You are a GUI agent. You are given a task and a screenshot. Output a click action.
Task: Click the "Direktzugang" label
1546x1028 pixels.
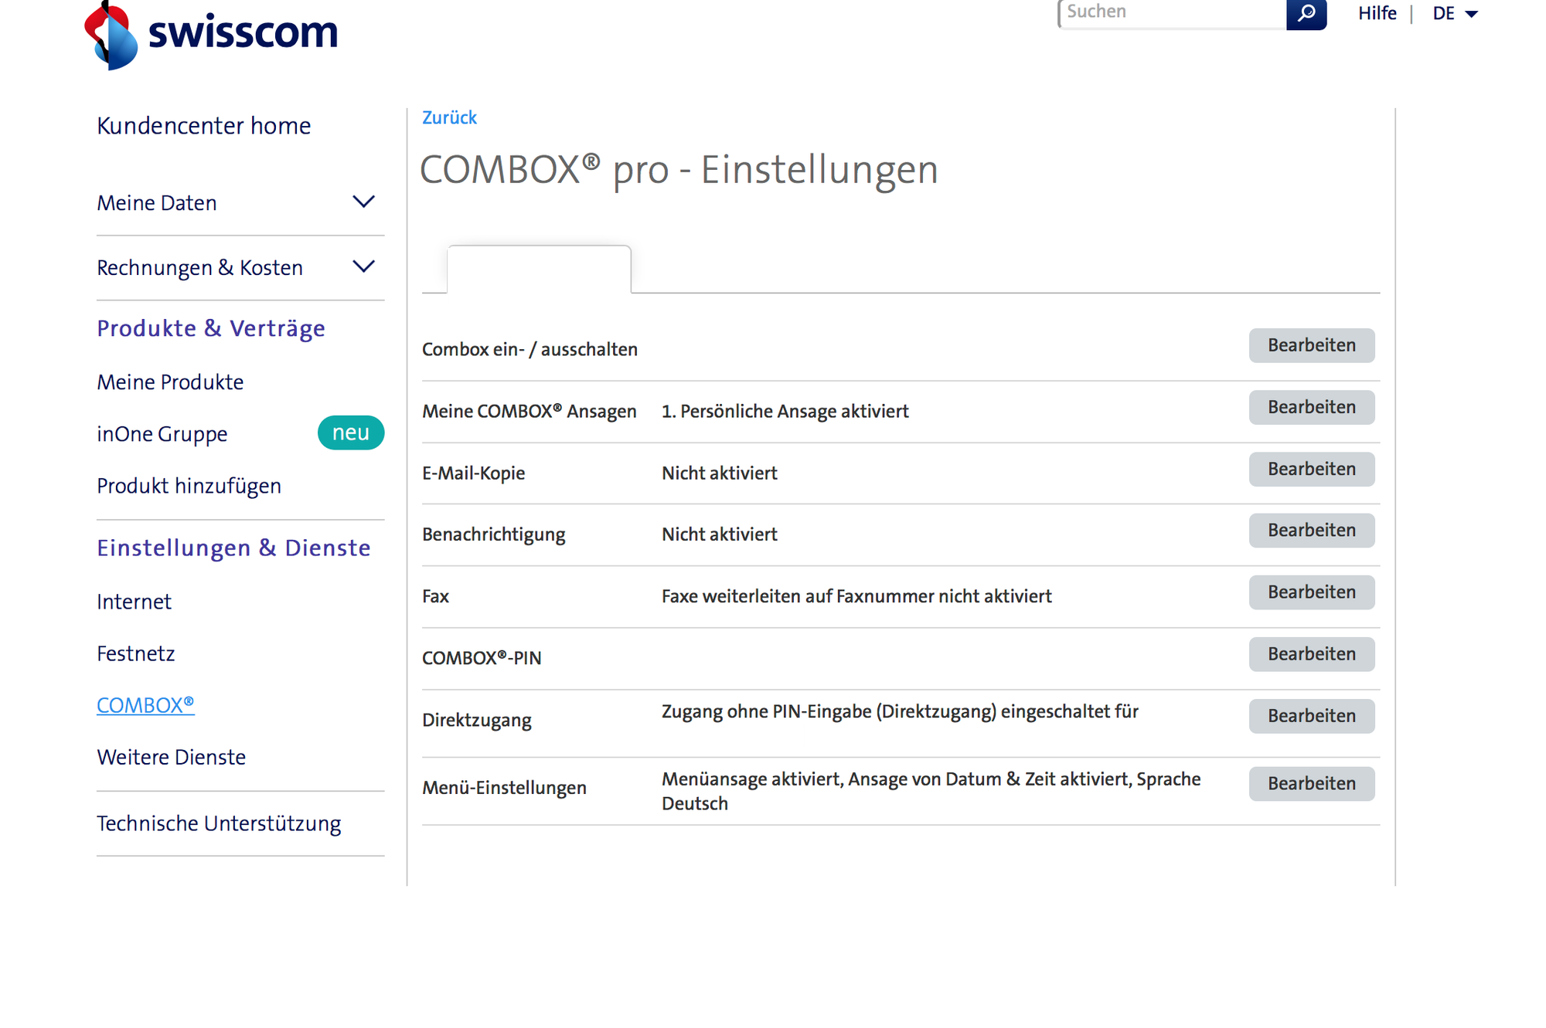pyautogui.click(x=476, y=720)
